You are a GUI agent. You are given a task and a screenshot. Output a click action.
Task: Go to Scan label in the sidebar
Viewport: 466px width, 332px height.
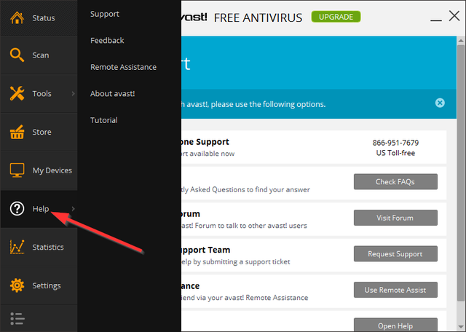(41, 55)
